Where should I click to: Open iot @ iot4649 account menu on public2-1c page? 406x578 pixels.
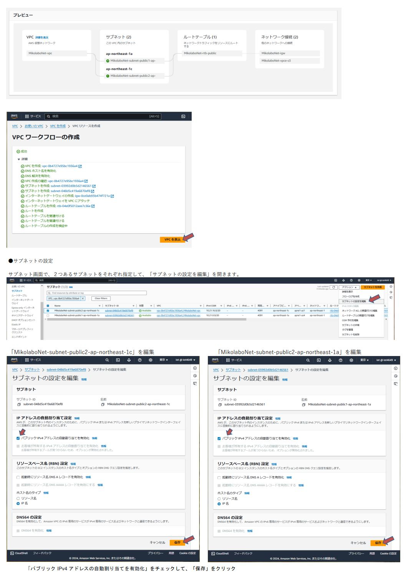[x=186, y=360]
